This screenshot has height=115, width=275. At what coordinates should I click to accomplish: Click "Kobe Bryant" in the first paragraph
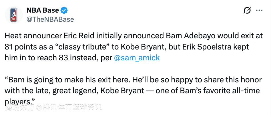[142, 47]
